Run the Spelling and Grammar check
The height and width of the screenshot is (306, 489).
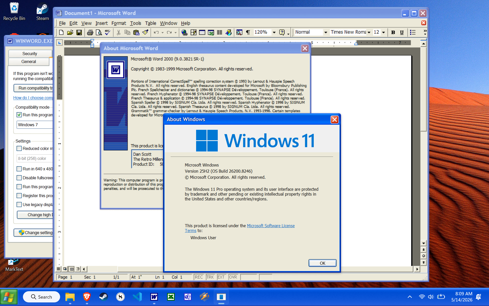coord(108,32)
